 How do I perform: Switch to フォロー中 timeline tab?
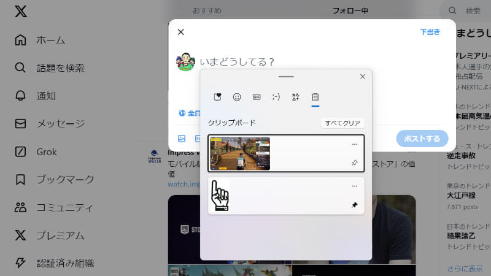[350, 10]
